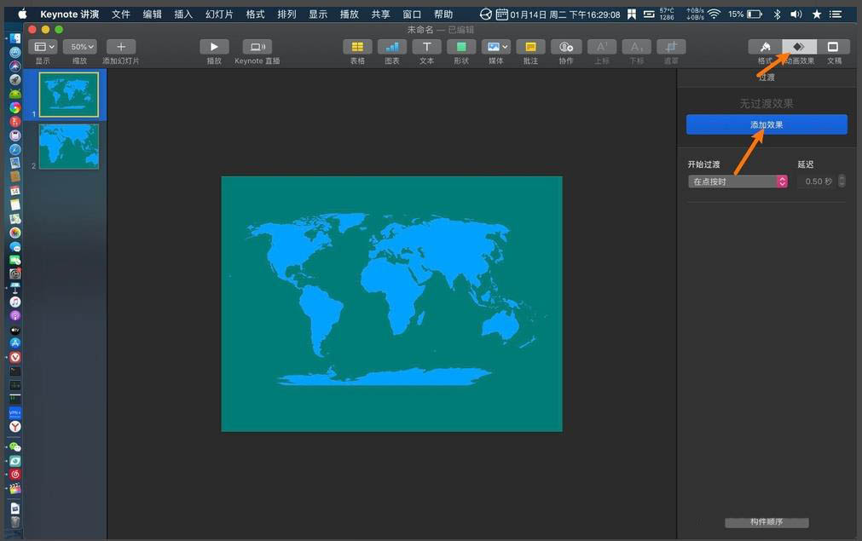Image resolution: width=862 pixels, height=541 pixels.
Task: Open the 幻灯片 menu
Action: [219, 14]
